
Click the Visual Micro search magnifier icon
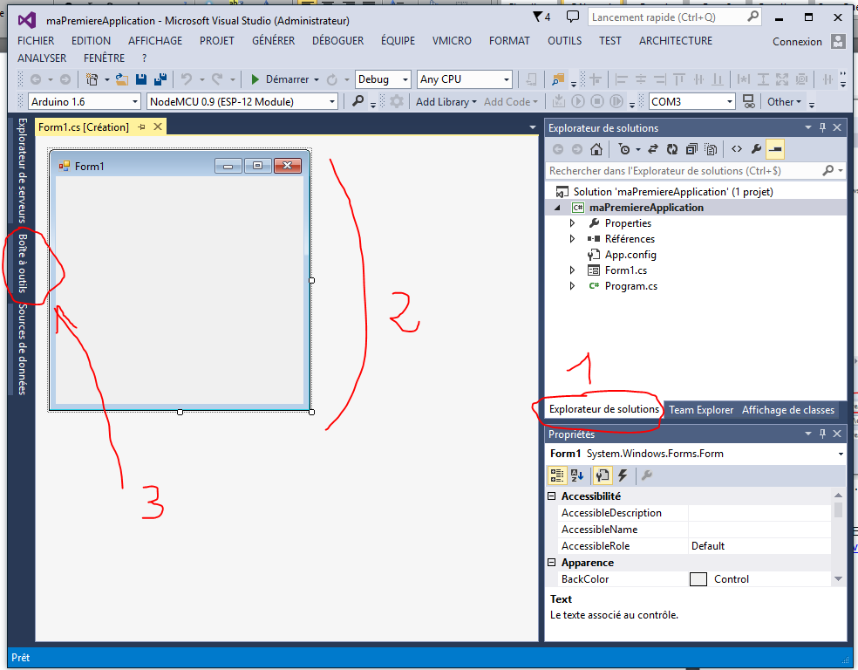coord(357,102)
